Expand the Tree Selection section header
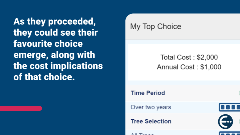The width and height of the screenshot is (240, 135). (x=151, y=121)
